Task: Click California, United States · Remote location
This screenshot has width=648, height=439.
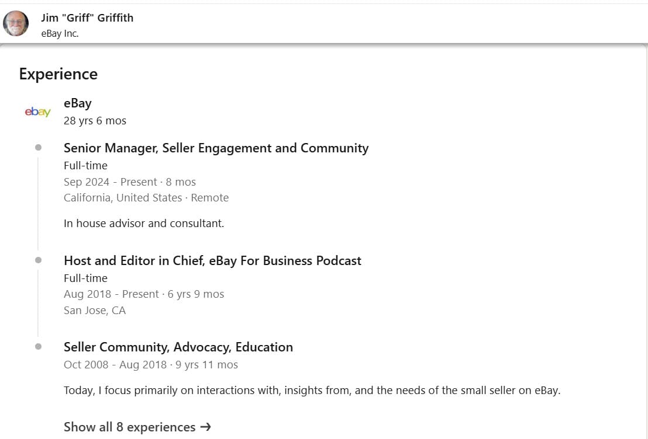Action: [146, 198]
